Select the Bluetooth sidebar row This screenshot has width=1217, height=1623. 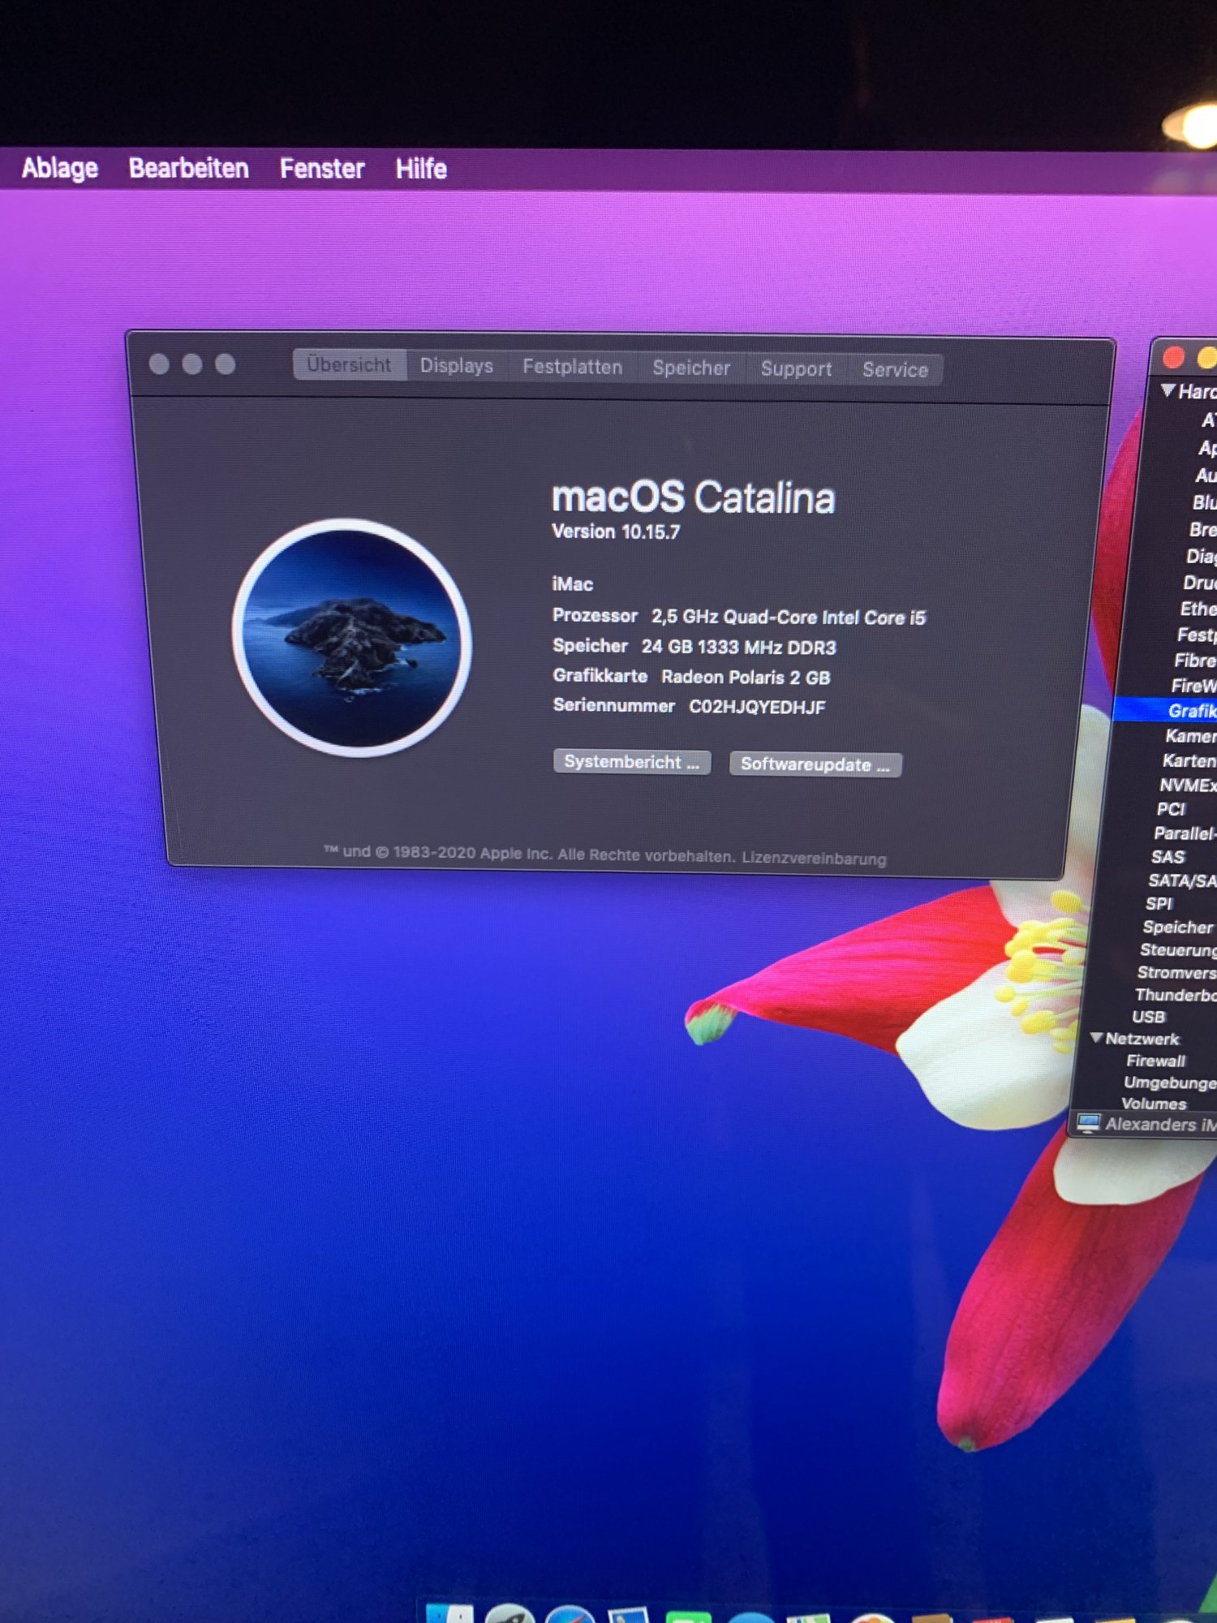tap(1204, 502)
